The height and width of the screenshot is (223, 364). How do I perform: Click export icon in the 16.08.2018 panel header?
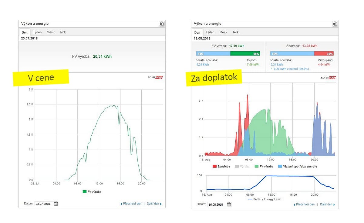point(335,24)
